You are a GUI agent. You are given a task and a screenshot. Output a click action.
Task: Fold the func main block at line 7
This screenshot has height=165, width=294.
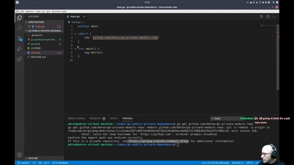[x=75, y=49]
